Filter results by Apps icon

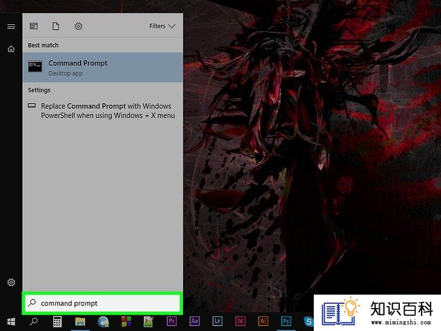[x=33, y=26]
